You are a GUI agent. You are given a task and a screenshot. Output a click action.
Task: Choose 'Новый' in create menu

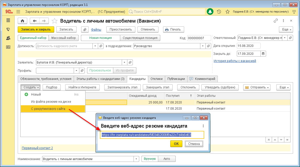(x=53, y=95)
